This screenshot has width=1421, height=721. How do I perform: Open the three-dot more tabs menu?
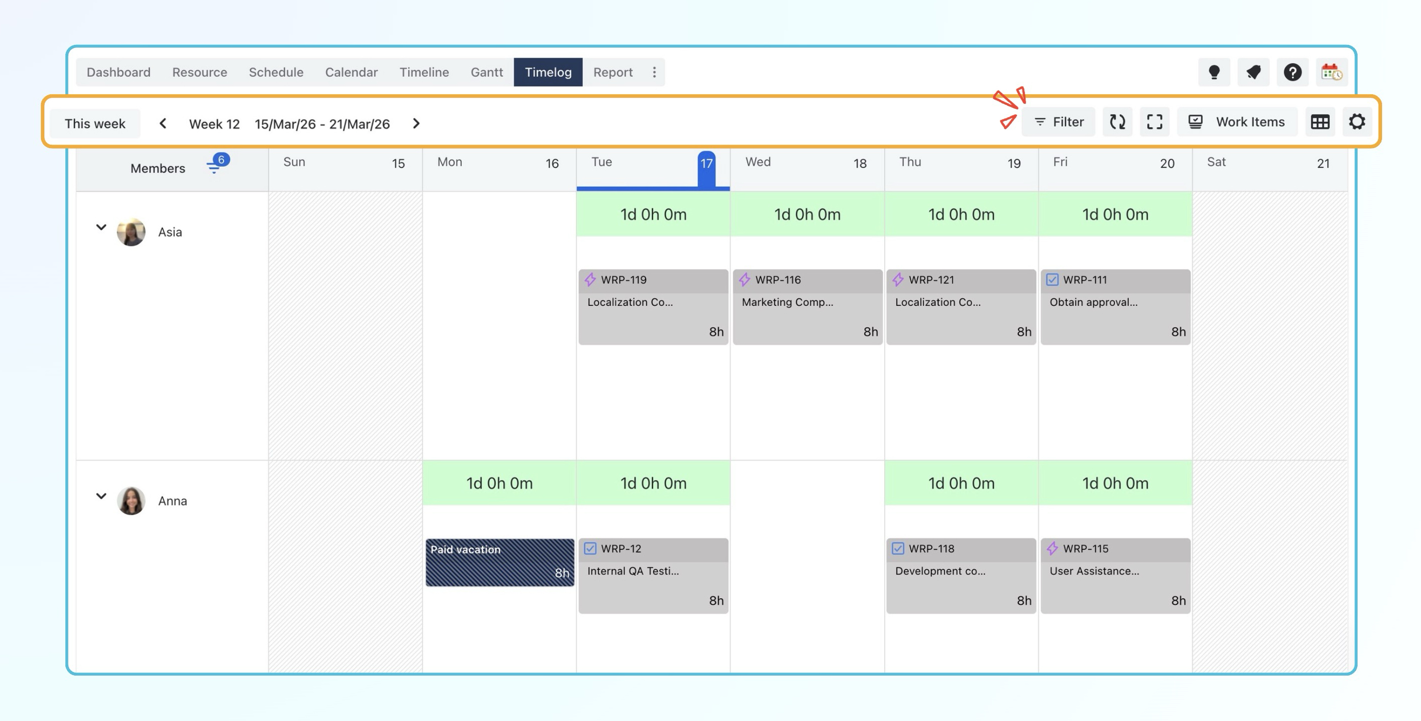point(654,72)
